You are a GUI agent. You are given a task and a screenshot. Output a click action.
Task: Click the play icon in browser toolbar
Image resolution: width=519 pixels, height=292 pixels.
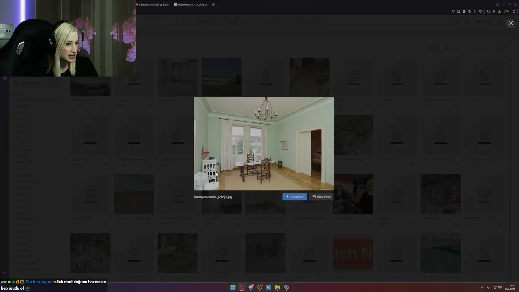pos(475,11)
